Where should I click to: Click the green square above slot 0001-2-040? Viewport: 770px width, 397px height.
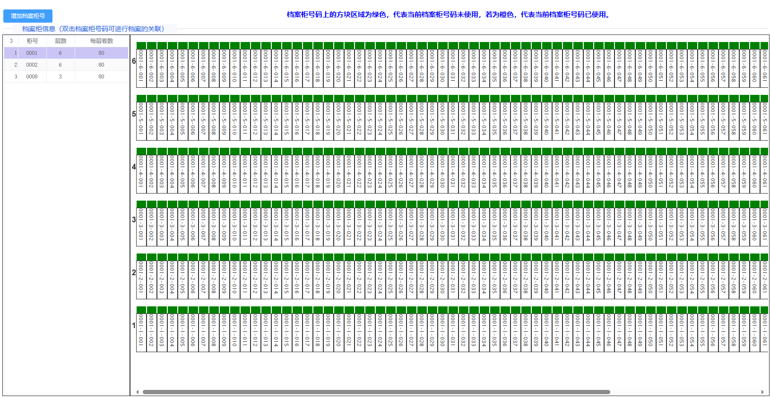[x=546, y=257]
